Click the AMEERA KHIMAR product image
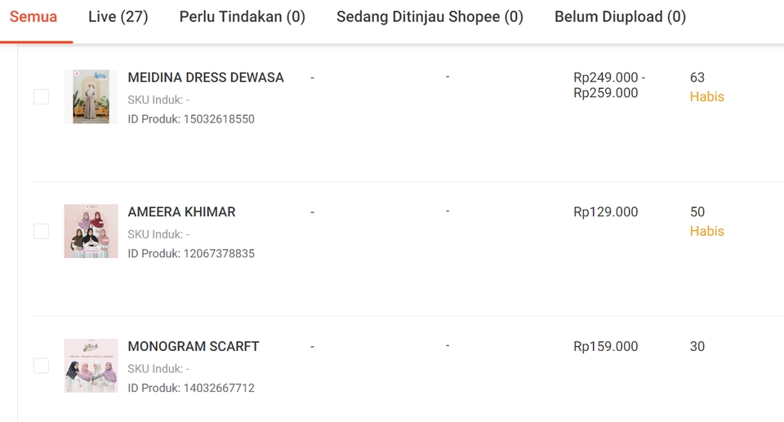Image resolution: width=784 pixels, height=422 pixels. tap(91, 231)
